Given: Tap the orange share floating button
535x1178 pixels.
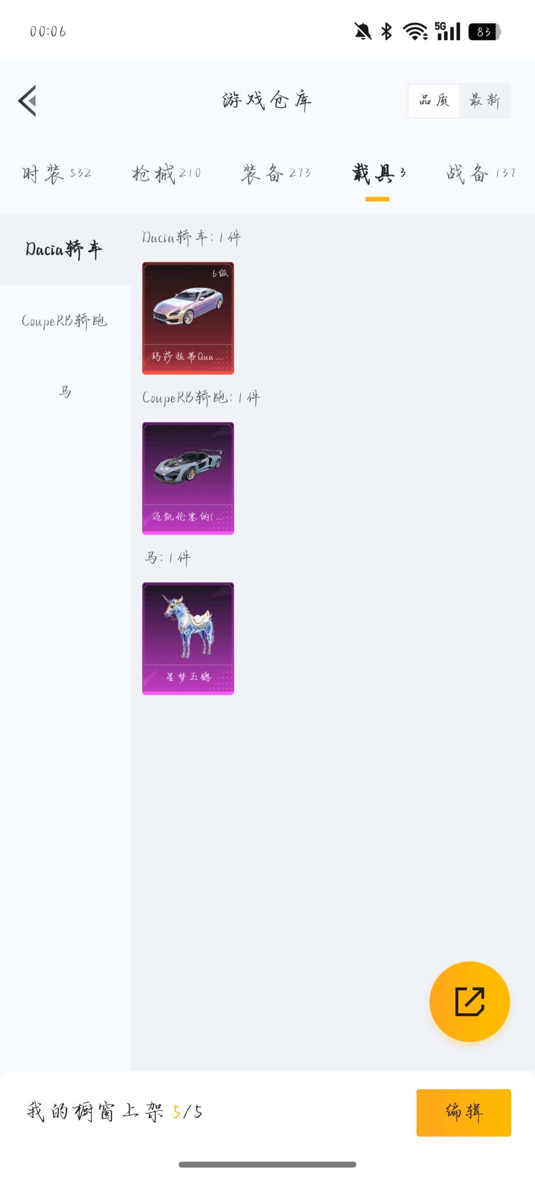Looking at the screenshot, I should click(469, 1001).
